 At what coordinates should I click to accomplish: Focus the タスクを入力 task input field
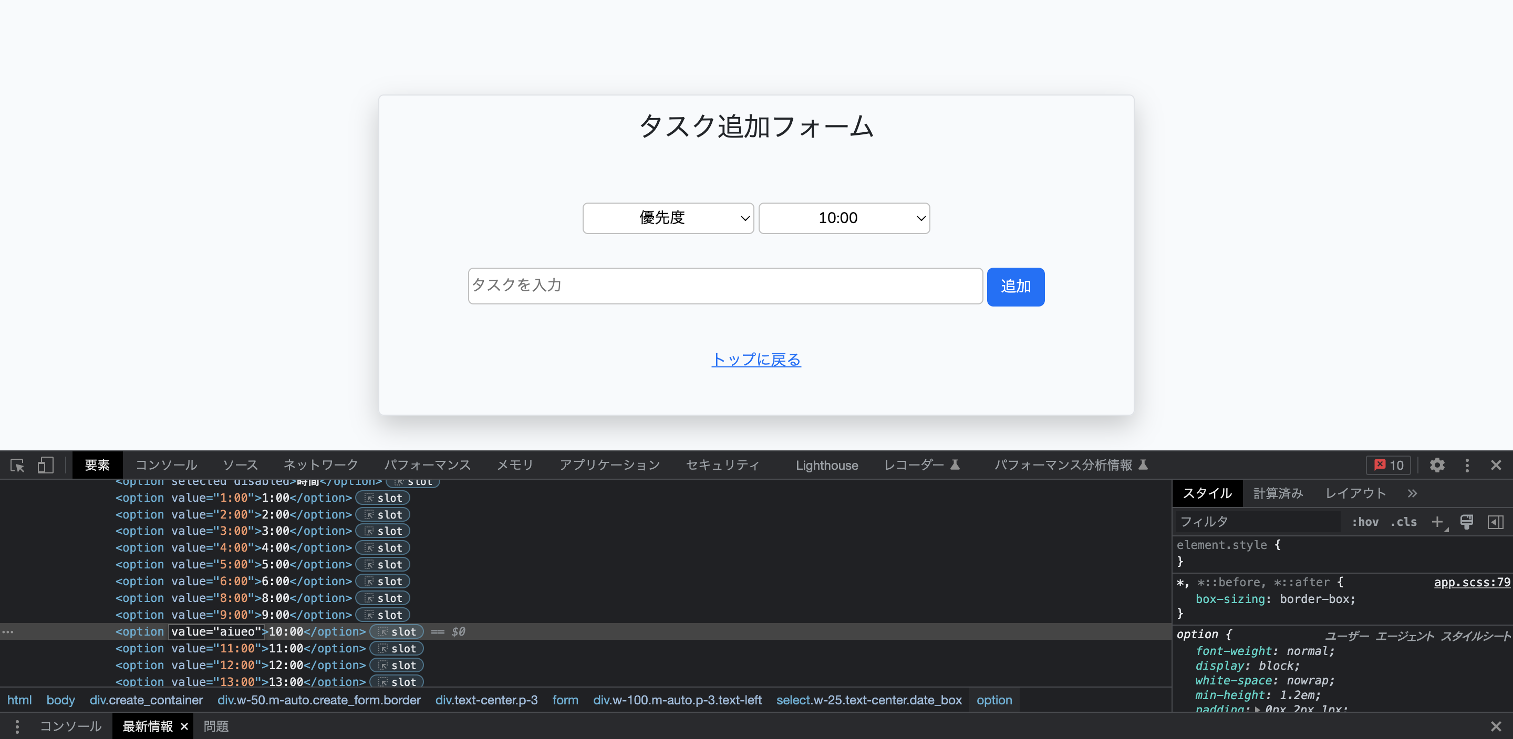coord(725,286)
